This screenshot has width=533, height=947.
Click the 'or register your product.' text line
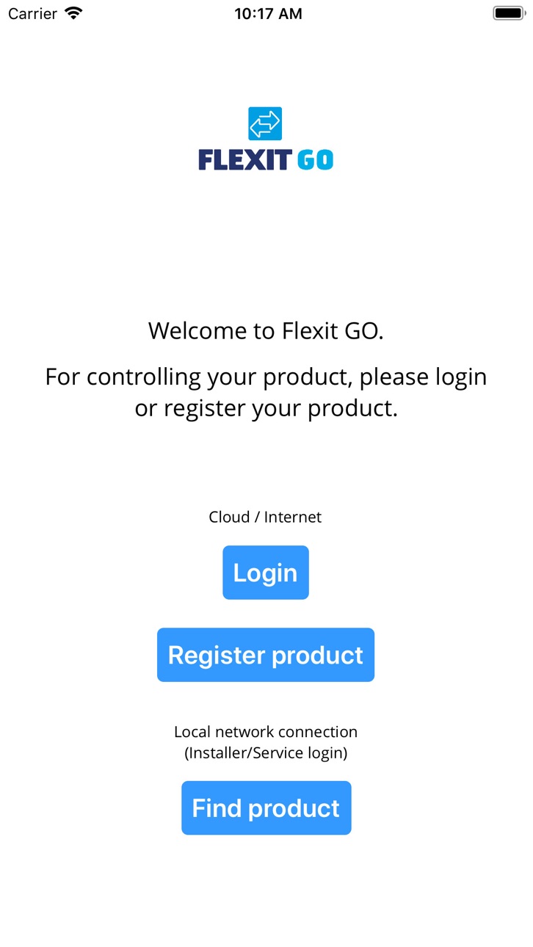point(266,408)
